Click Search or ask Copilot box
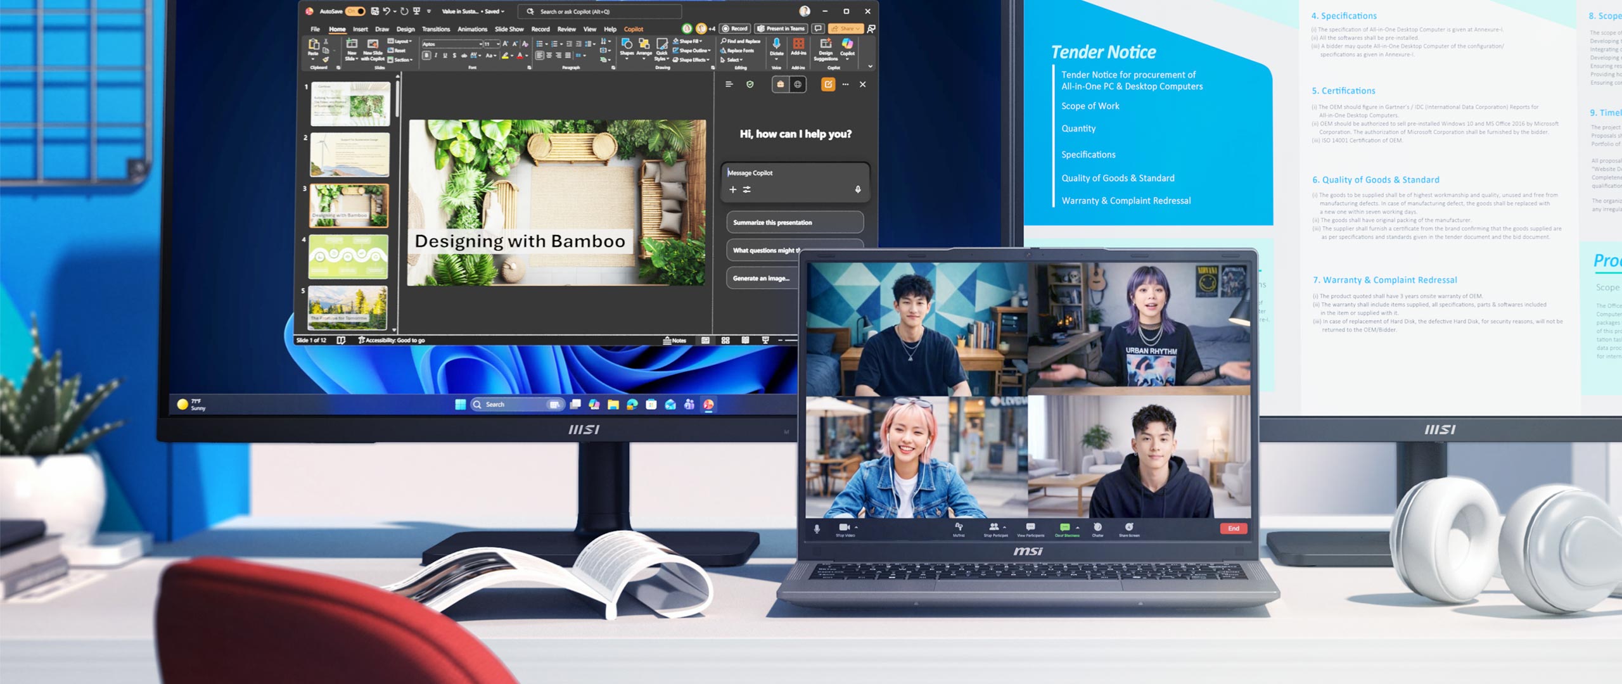This screenshot has height=684, width=1622. (599, 11)
